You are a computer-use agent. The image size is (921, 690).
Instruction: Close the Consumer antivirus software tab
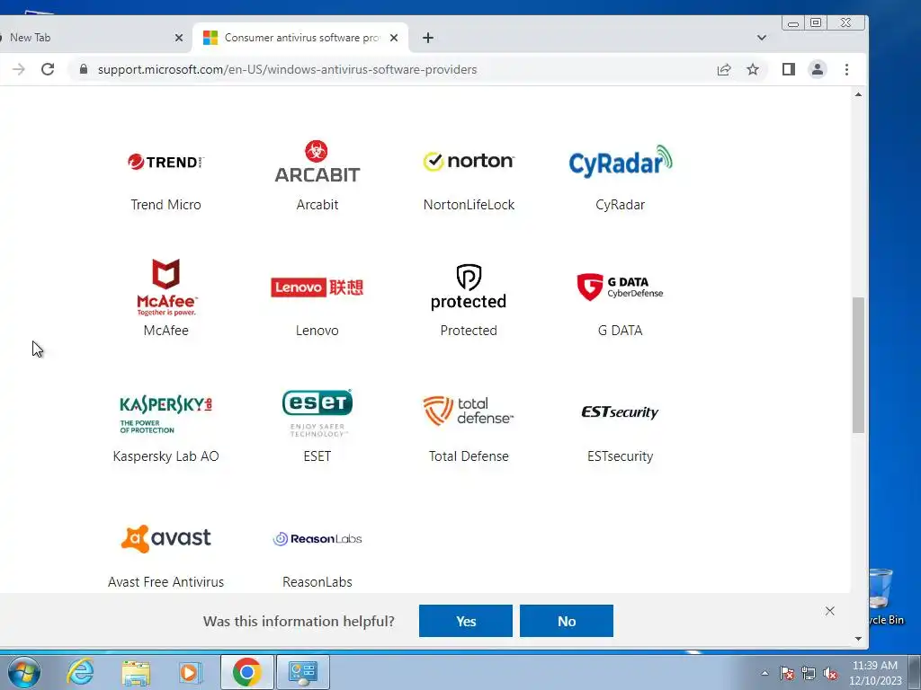394,38
